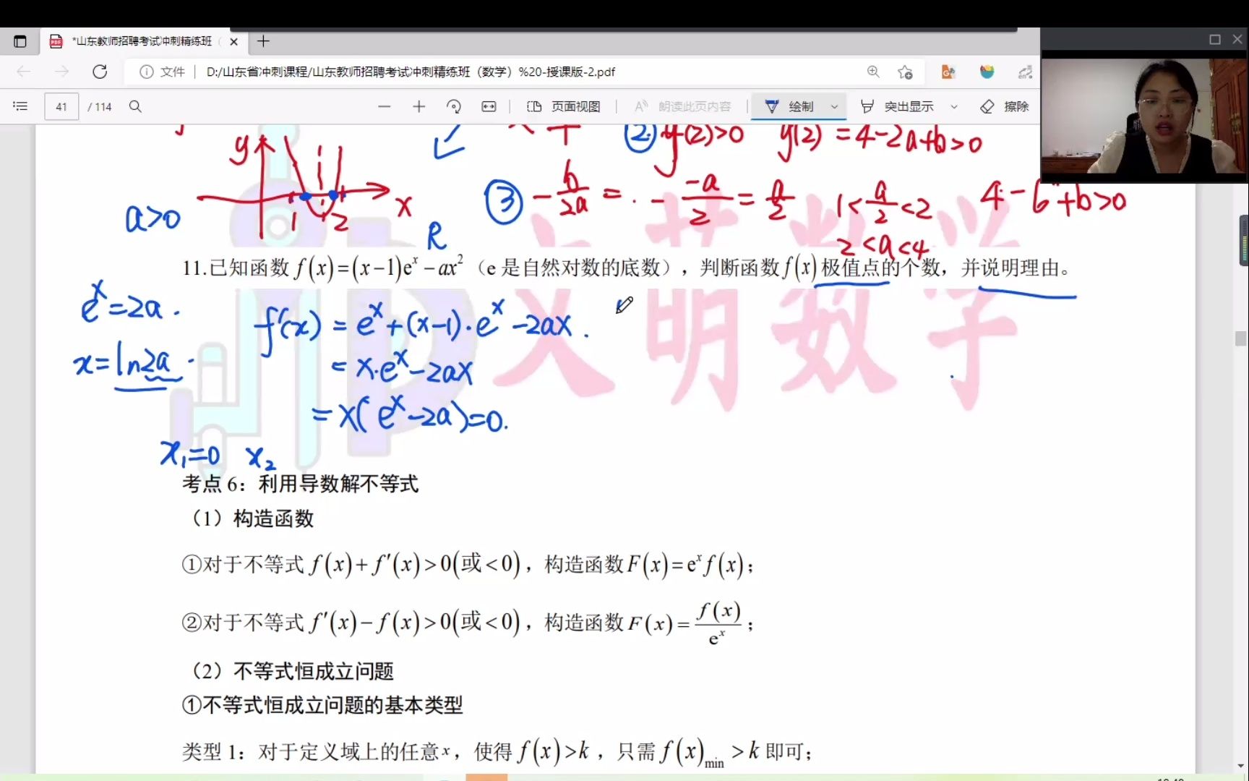
Task: Open the PDF table of contents panel
Action: 20,106
